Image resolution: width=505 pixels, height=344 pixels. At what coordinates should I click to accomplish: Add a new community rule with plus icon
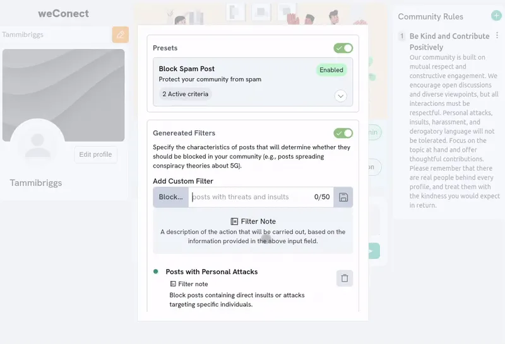coord(496,16)
